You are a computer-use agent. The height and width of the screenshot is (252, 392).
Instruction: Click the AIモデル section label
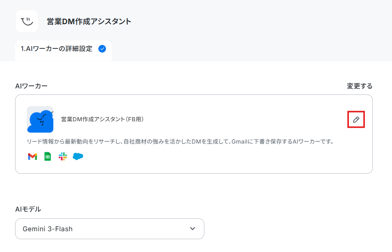tap(28, 209)
